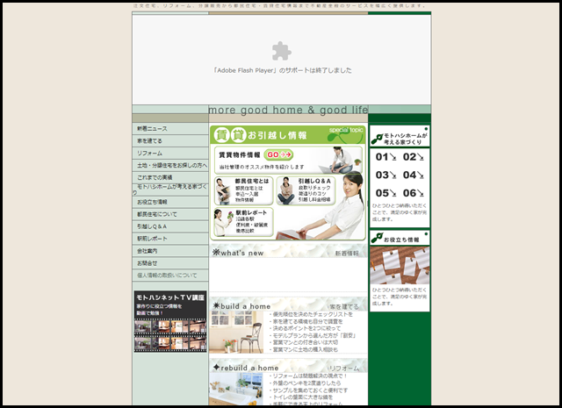The width and height of the screenshot is (562, 408).
Task: Select これまでの実績 in the sidebar
Action: (170, 177)
